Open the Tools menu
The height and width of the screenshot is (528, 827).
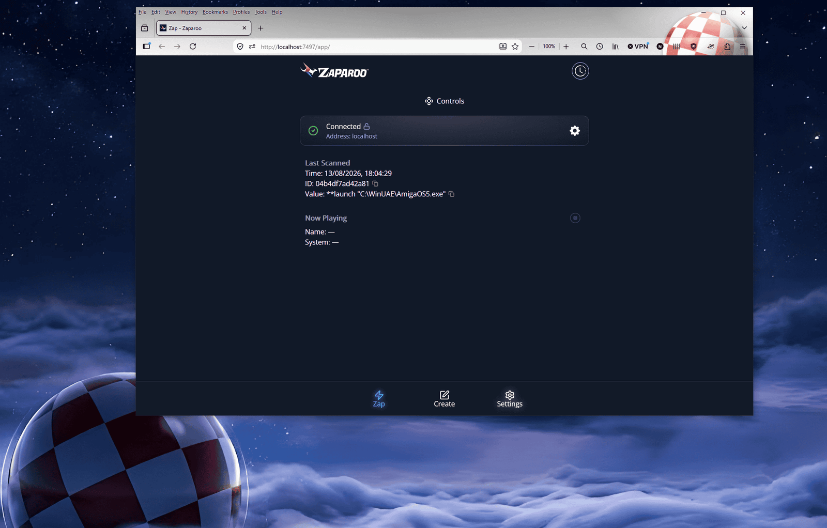tap(261, 12)
